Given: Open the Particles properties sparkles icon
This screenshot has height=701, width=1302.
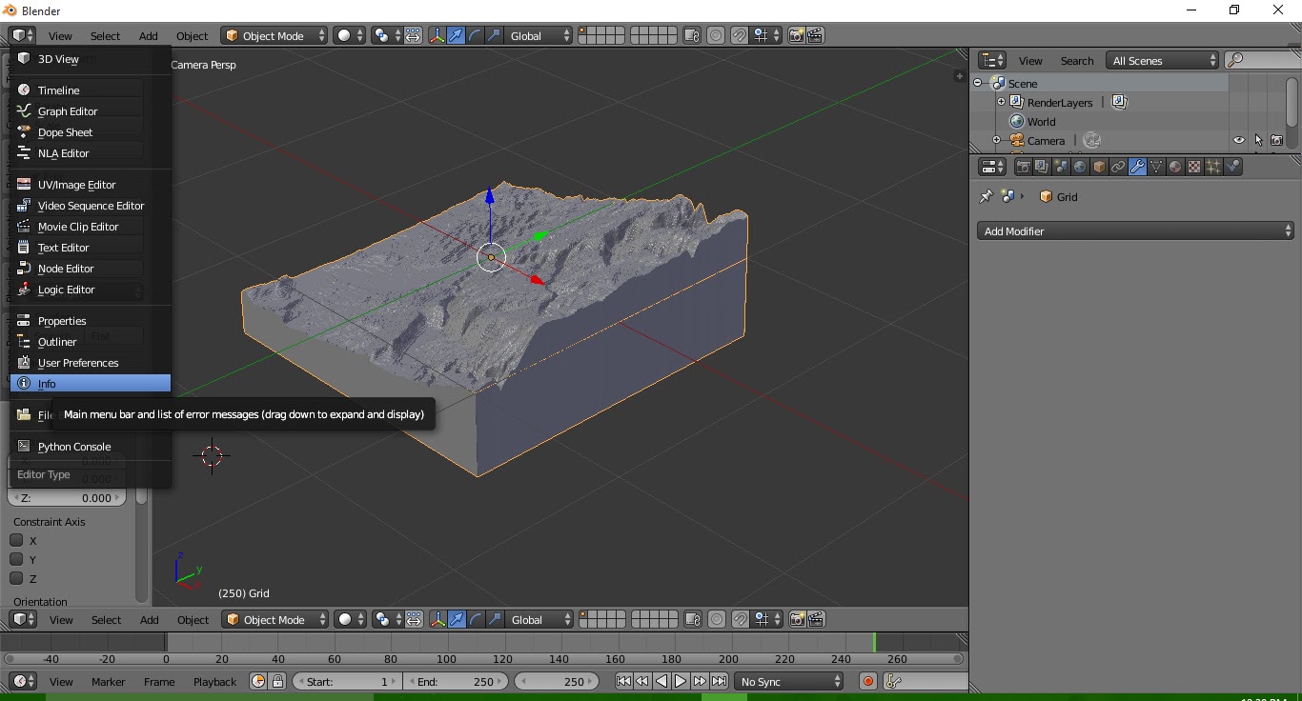Looking at the screenshot, I should pos(1212,167).
